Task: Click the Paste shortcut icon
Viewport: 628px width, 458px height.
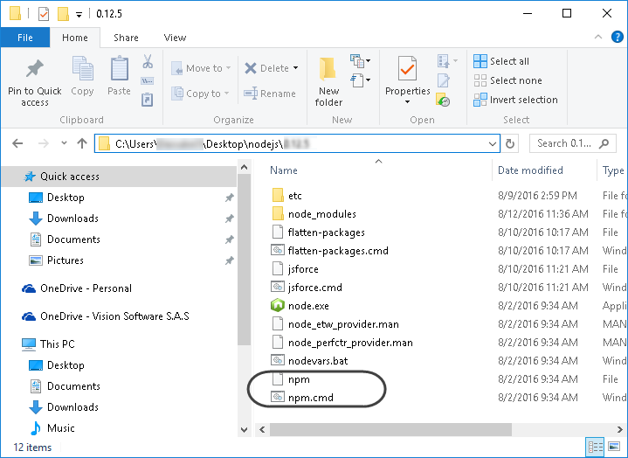Action: [148, 100]
